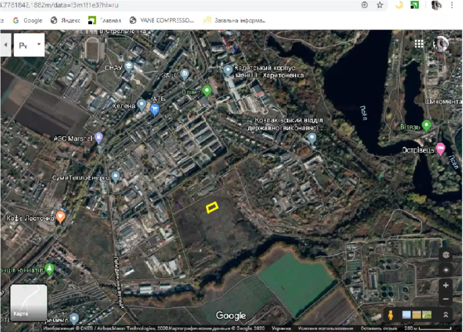Click the Оставить отзыв link
463x332 pixels.
coord(379,328)
